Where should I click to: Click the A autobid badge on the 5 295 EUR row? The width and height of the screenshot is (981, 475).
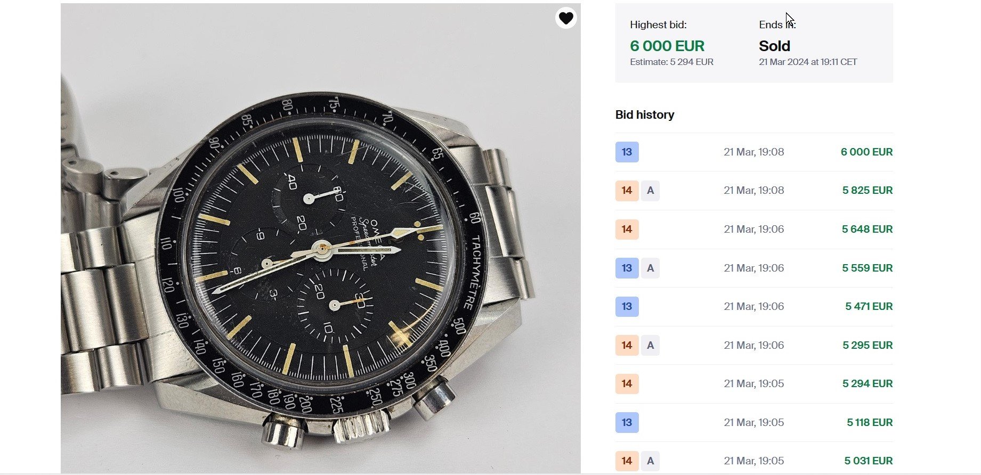point(650,345)
